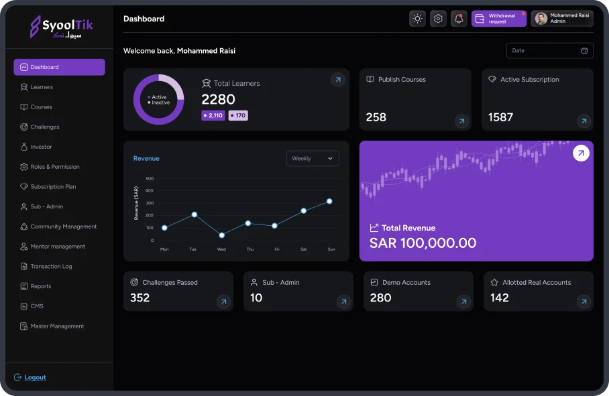The image size is (609, 396).
Task: Expand the Weekly revenue dropdown
Action: pyautogui.click(x=313, y=158)
